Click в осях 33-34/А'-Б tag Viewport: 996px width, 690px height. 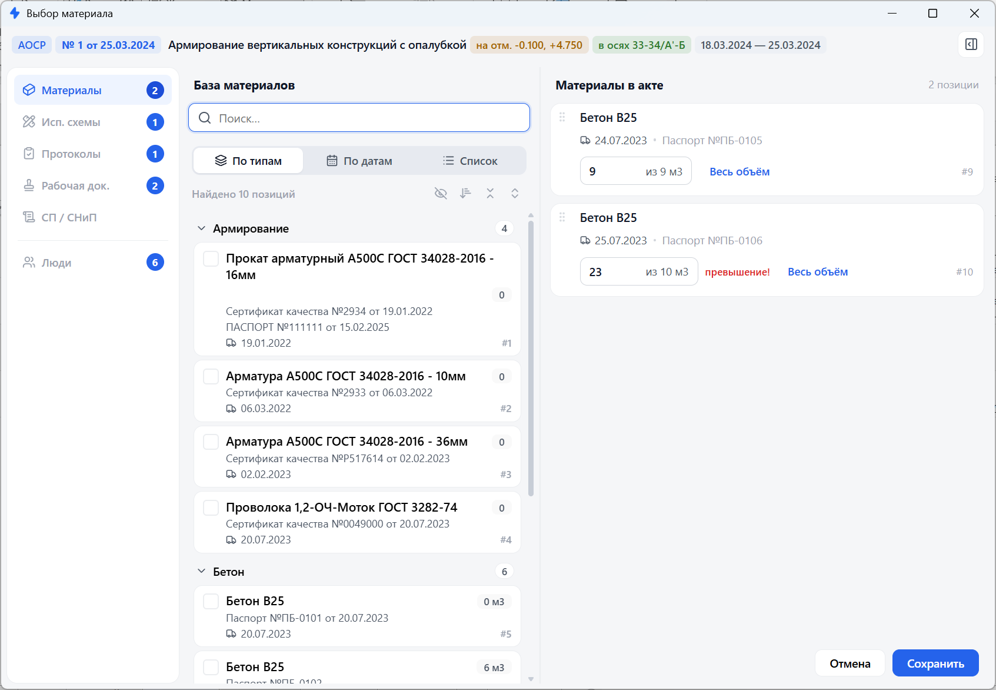pyautogui.click(x=642, y=45)
